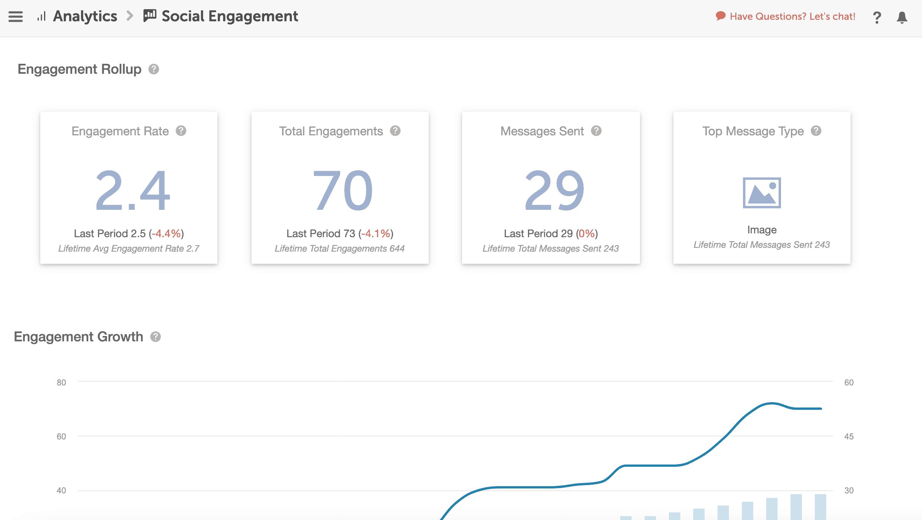Click the breadcrumb chevron separator
This screenshot has height=520, width=922.
(130, 16)
